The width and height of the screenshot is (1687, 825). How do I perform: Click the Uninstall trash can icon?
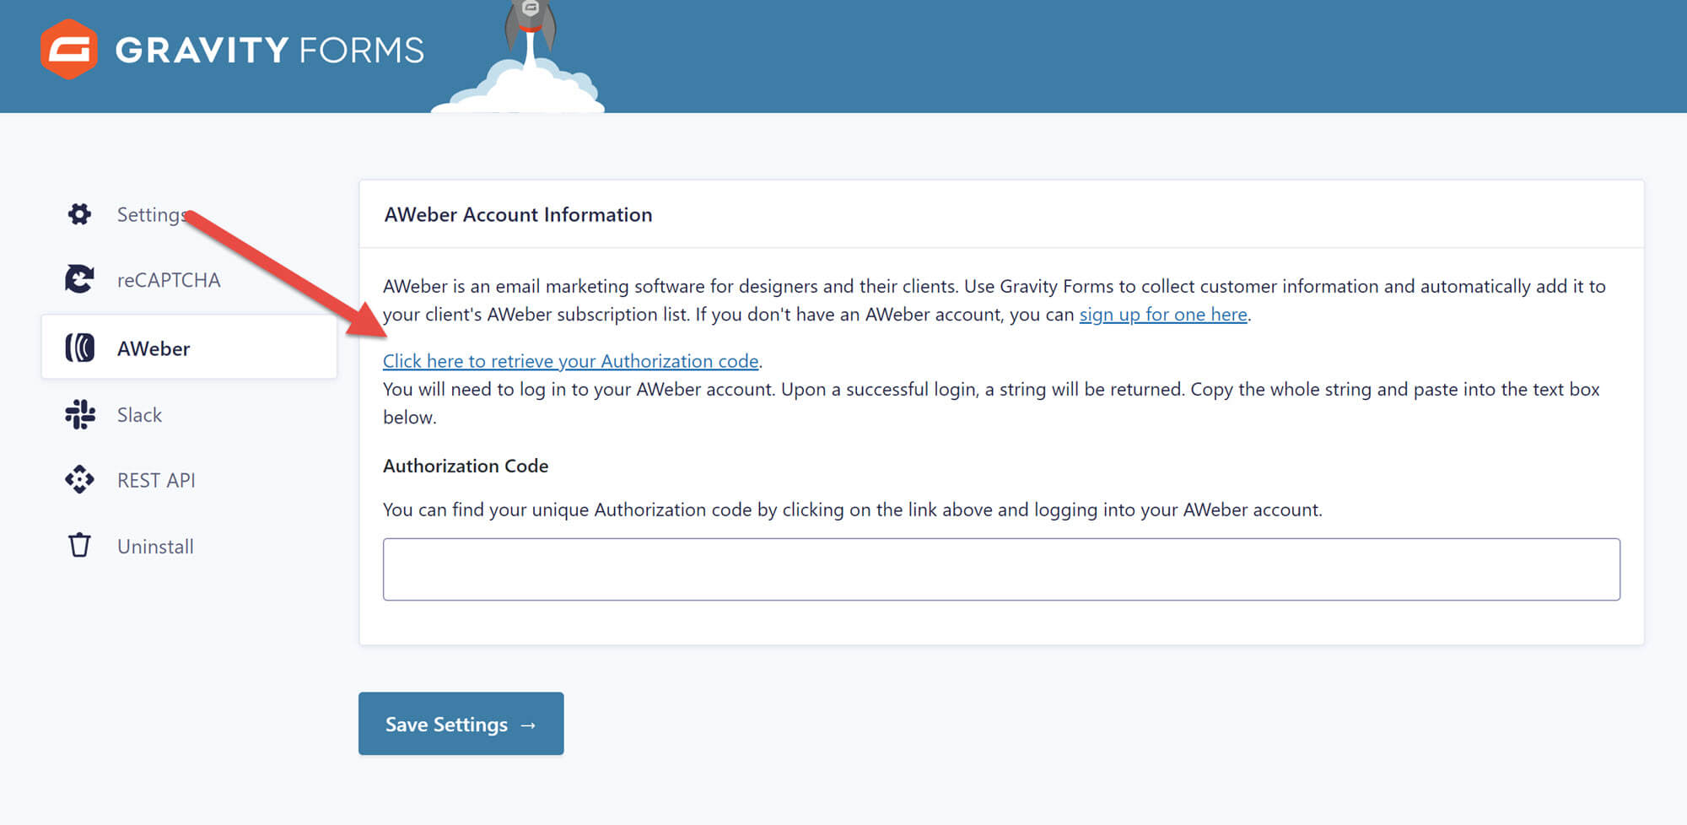[x=79, y=546]
